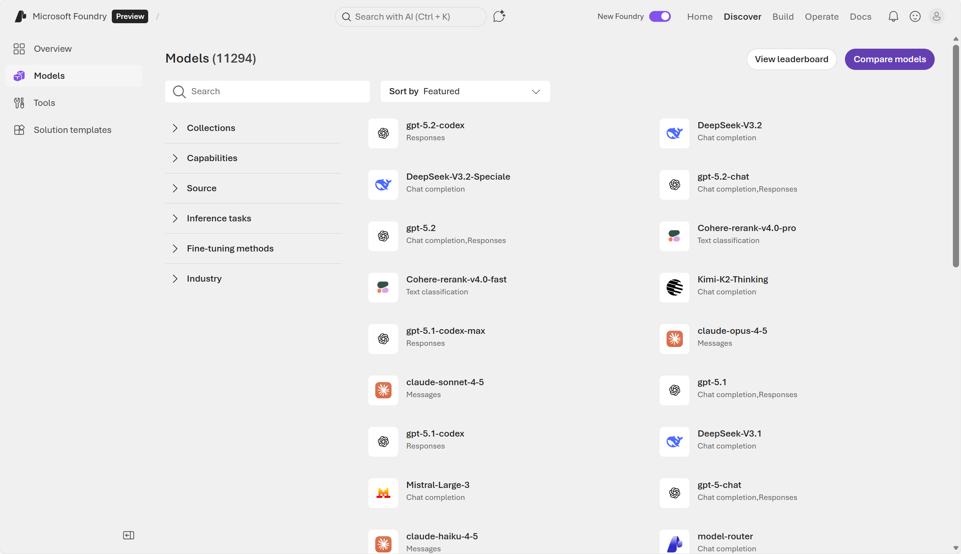961x554 pixels.
Task: Switch to the Build tab
Action: pos(783,17)
